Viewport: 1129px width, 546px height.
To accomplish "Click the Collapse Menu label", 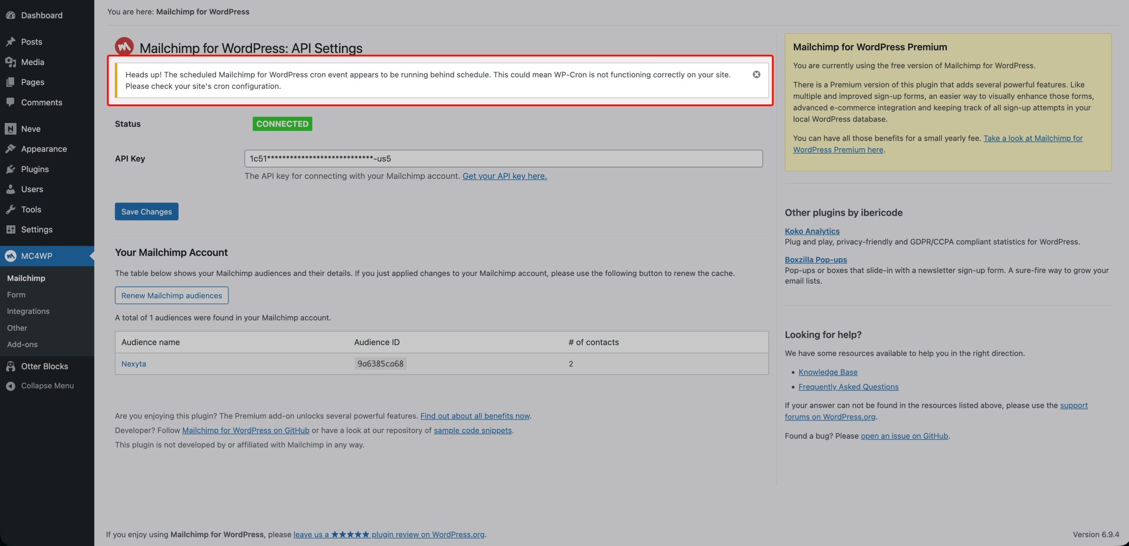I will click(x=48, y=386).
